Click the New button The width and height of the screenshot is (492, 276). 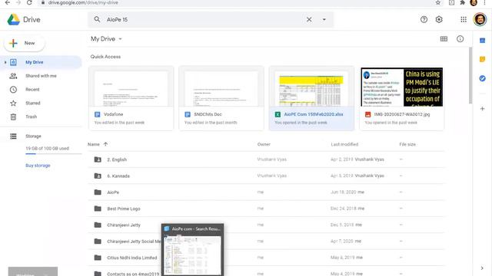(x=25, y=43)
